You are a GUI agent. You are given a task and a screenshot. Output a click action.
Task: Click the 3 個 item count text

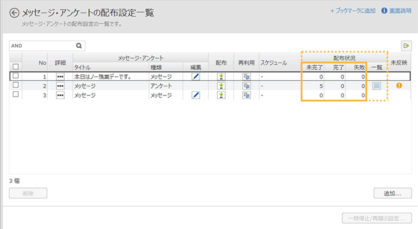15,181
